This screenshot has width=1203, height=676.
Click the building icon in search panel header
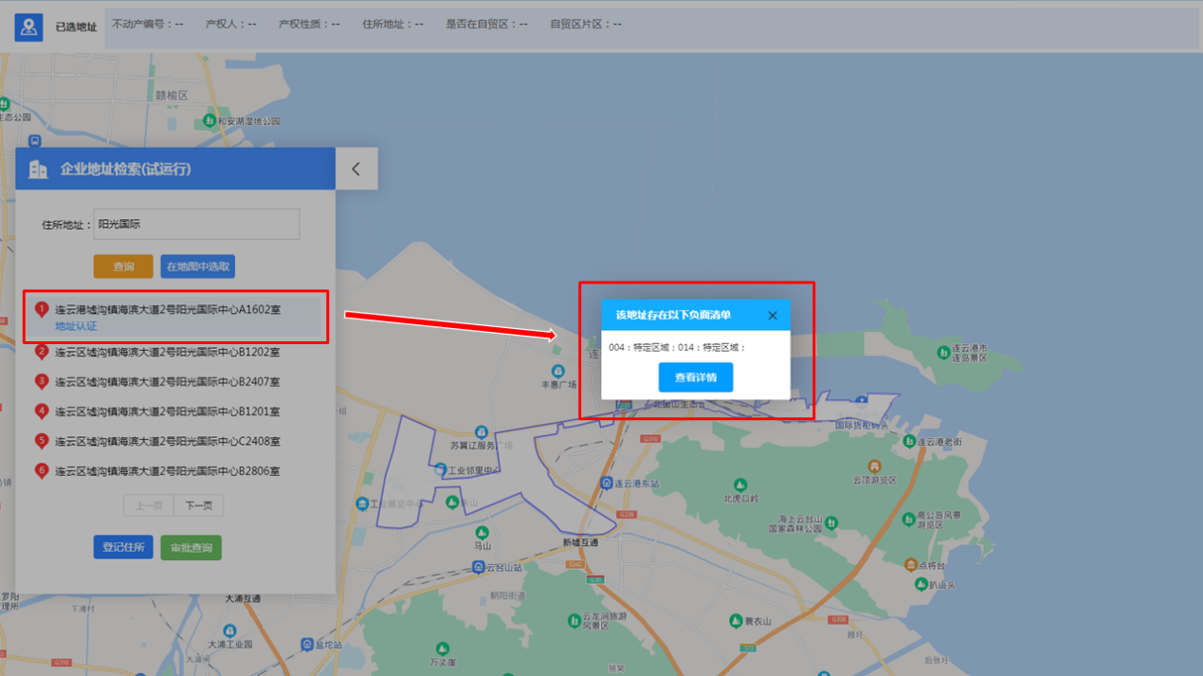(38, 170)
